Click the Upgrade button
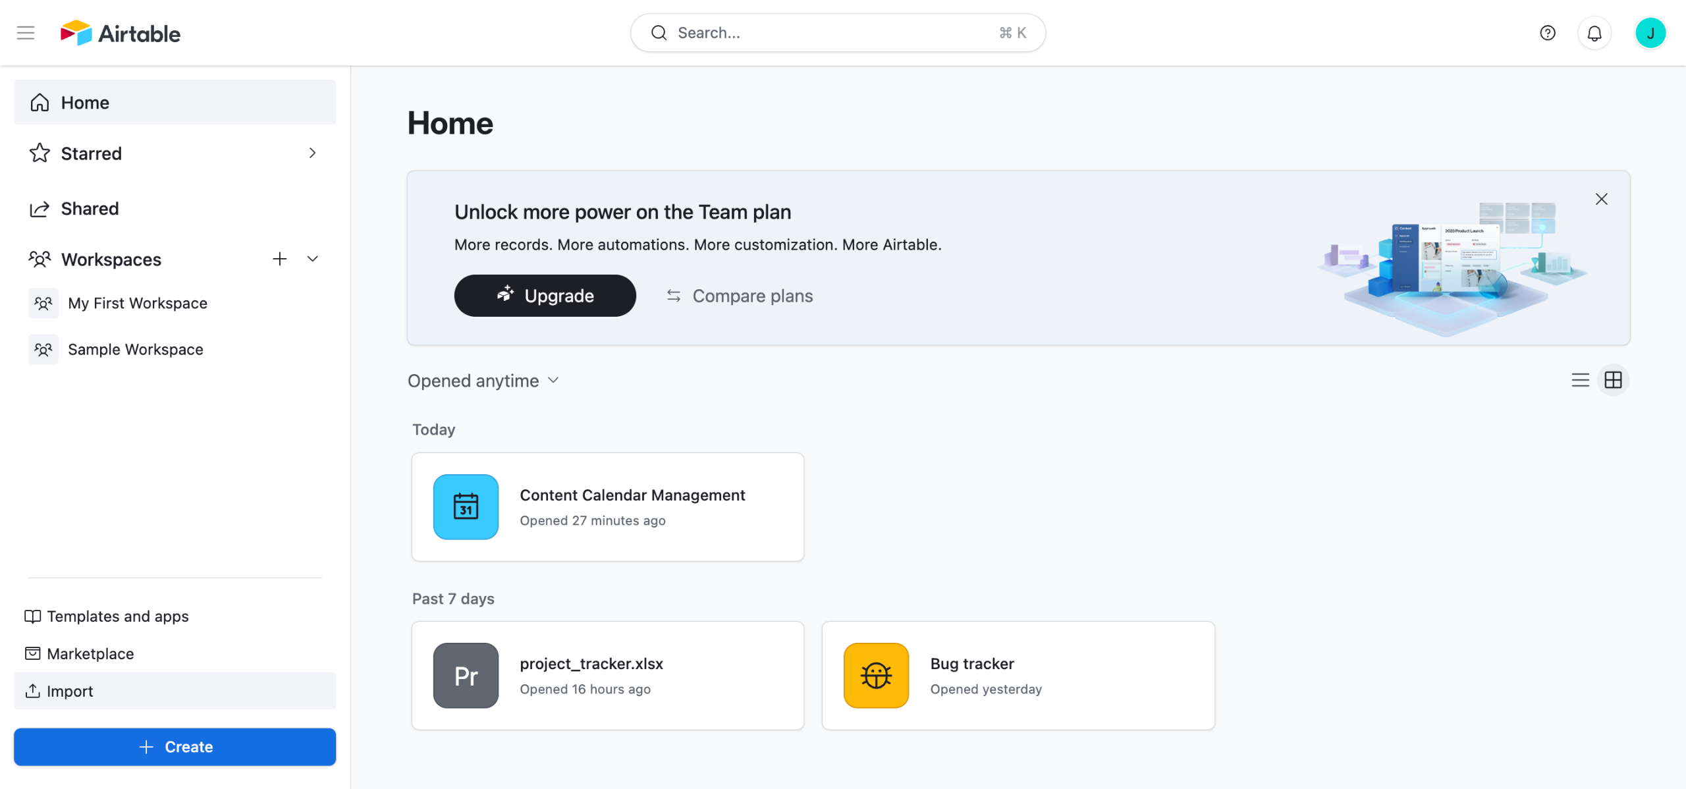1686x789 pixels. point(545,296)
